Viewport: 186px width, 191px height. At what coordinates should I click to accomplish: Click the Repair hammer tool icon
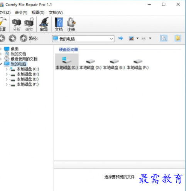click(3, 24)
